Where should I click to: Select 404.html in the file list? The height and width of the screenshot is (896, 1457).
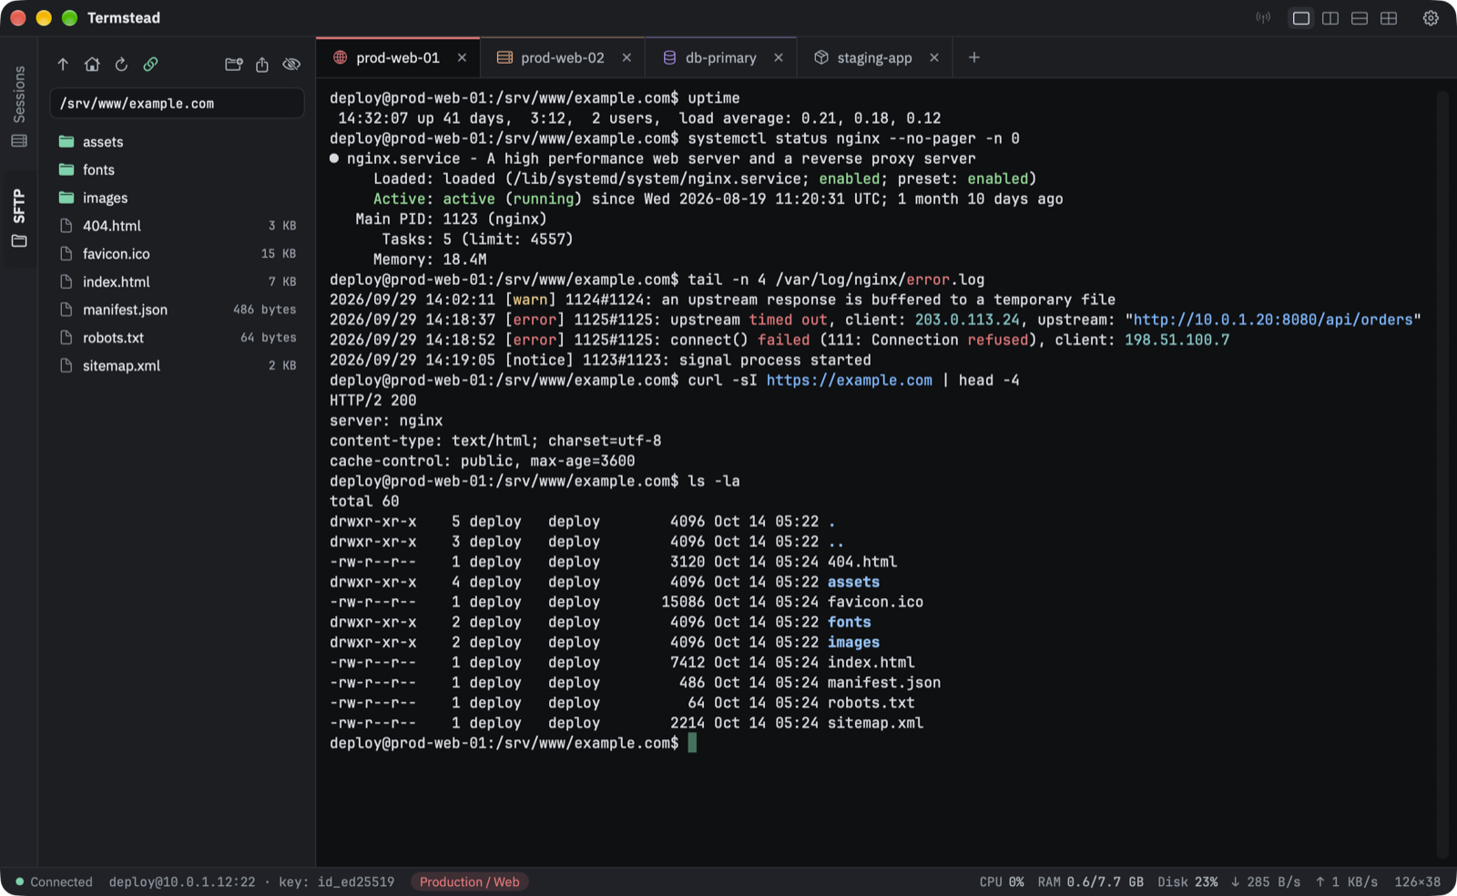(x=177, y=226)
